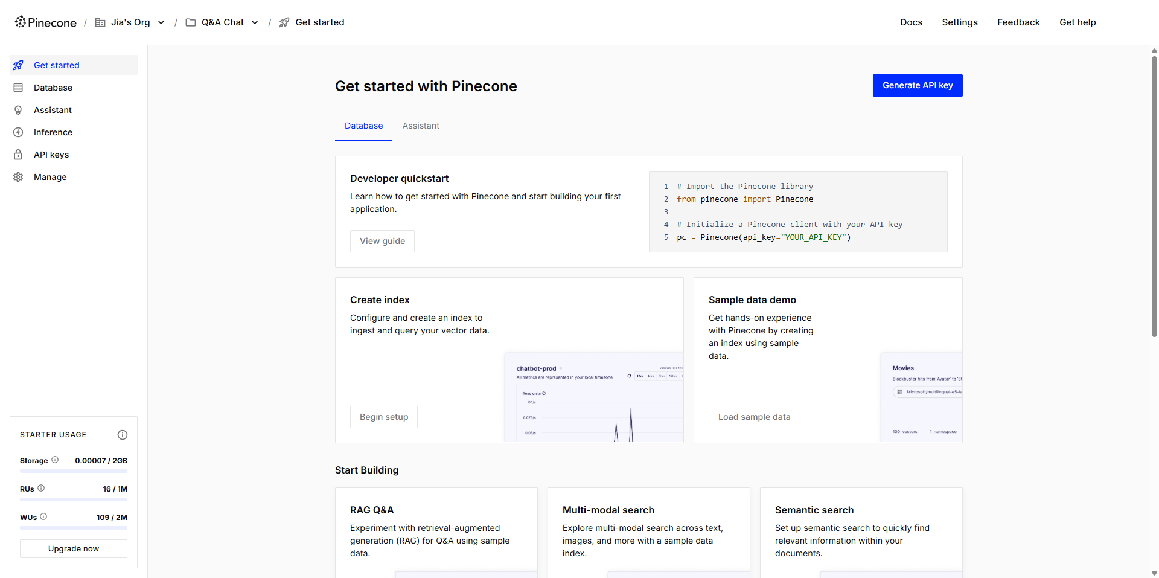1159x578 pixels.
Task: Expand the Q&A Chat project dropdown
Action: tap(255, 22)
